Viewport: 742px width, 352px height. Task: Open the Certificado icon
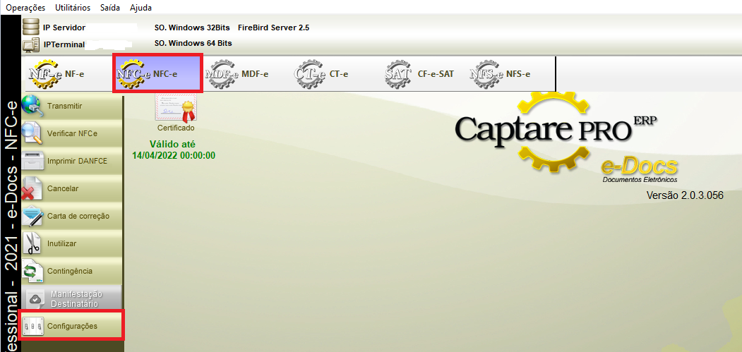tap(176, 107)
